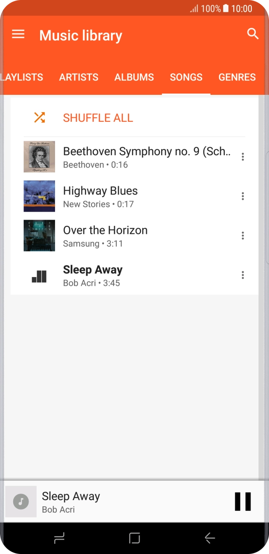The width and height of the screenshot is (269, 554).
Task: Tap the search icon
Action: pyautogui.click(x=253, y=34)
